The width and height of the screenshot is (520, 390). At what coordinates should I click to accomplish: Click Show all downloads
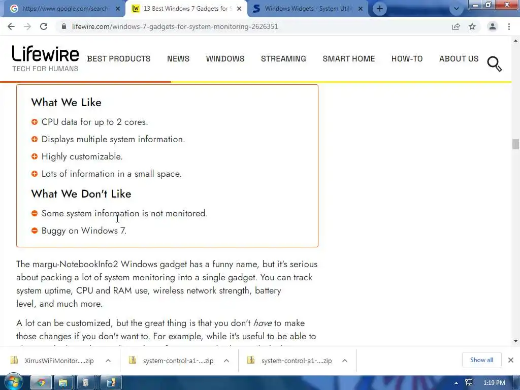[481, 360]
